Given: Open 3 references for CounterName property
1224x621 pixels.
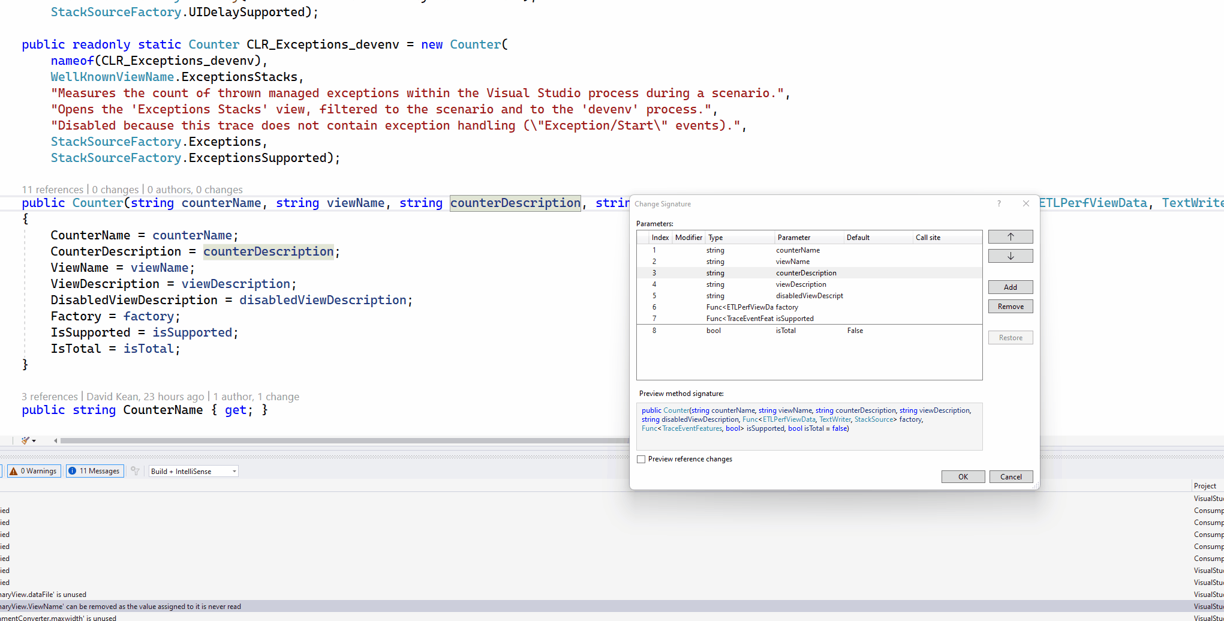Looking at the screenshot, I should point(49,396).
